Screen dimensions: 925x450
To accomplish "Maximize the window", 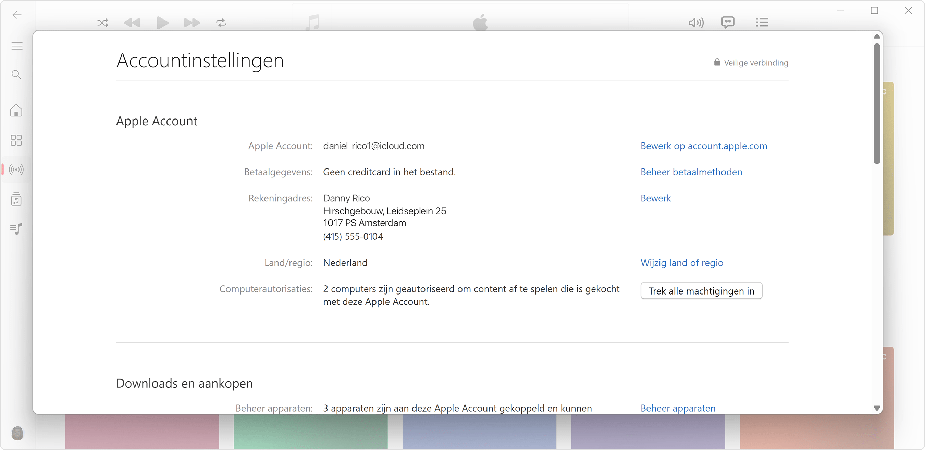I will (x=874, y=11).
